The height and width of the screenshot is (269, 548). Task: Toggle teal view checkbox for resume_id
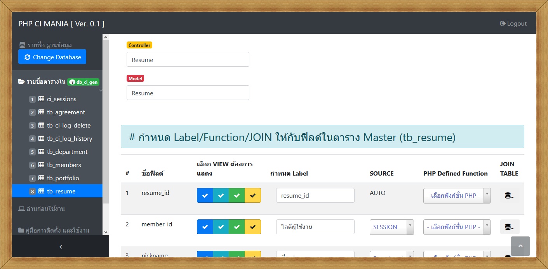click(221, 195)
